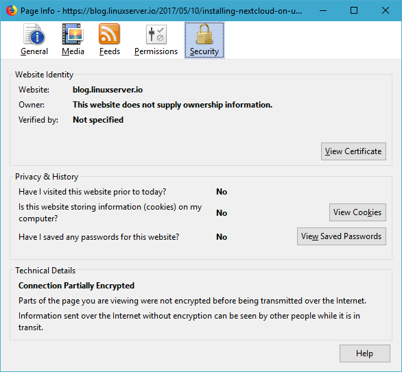The image size is (402, 372).
Task: Open View Saved Passwords
Action: pyautogui.click(x=342, y=236)
